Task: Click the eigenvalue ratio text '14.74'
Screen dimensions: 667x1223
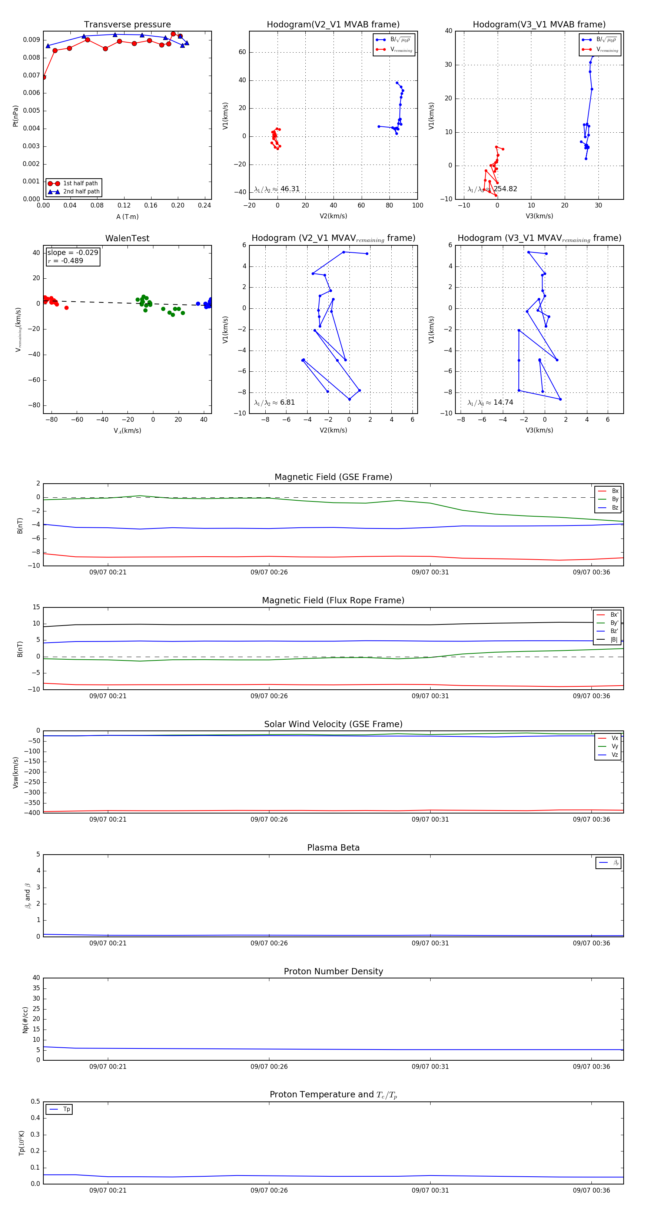Action: [503, 402]
